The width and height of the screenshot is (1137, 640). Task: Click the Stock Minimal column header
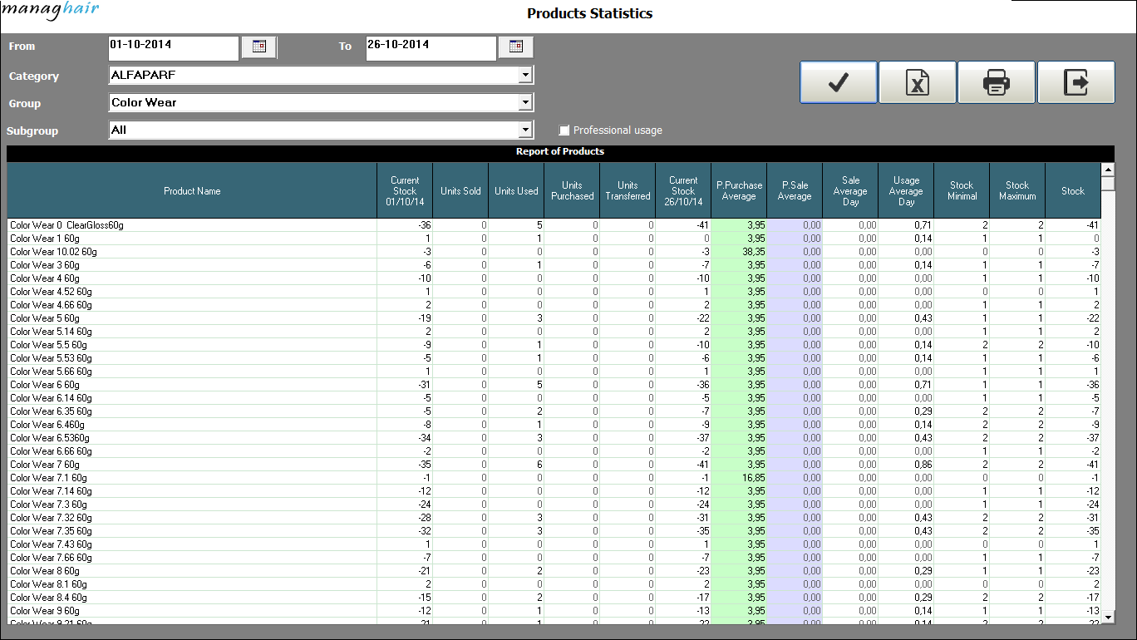click(x=962, y=191)
